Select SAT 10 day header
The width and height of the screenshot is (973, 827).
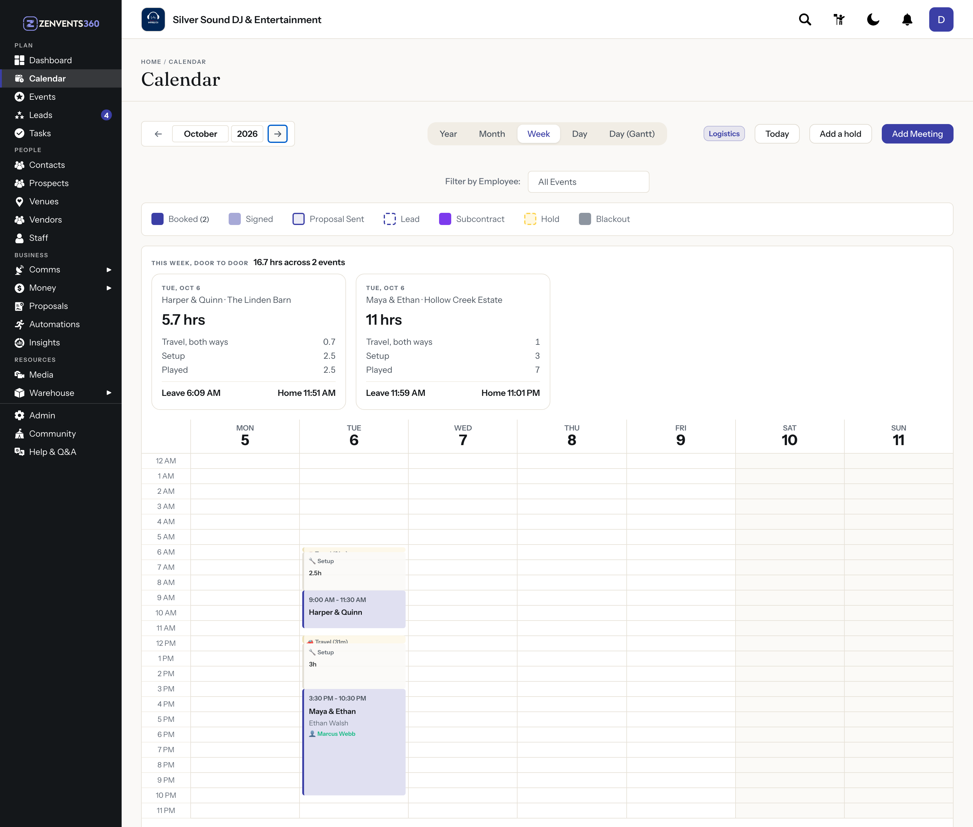click(789, 435)
